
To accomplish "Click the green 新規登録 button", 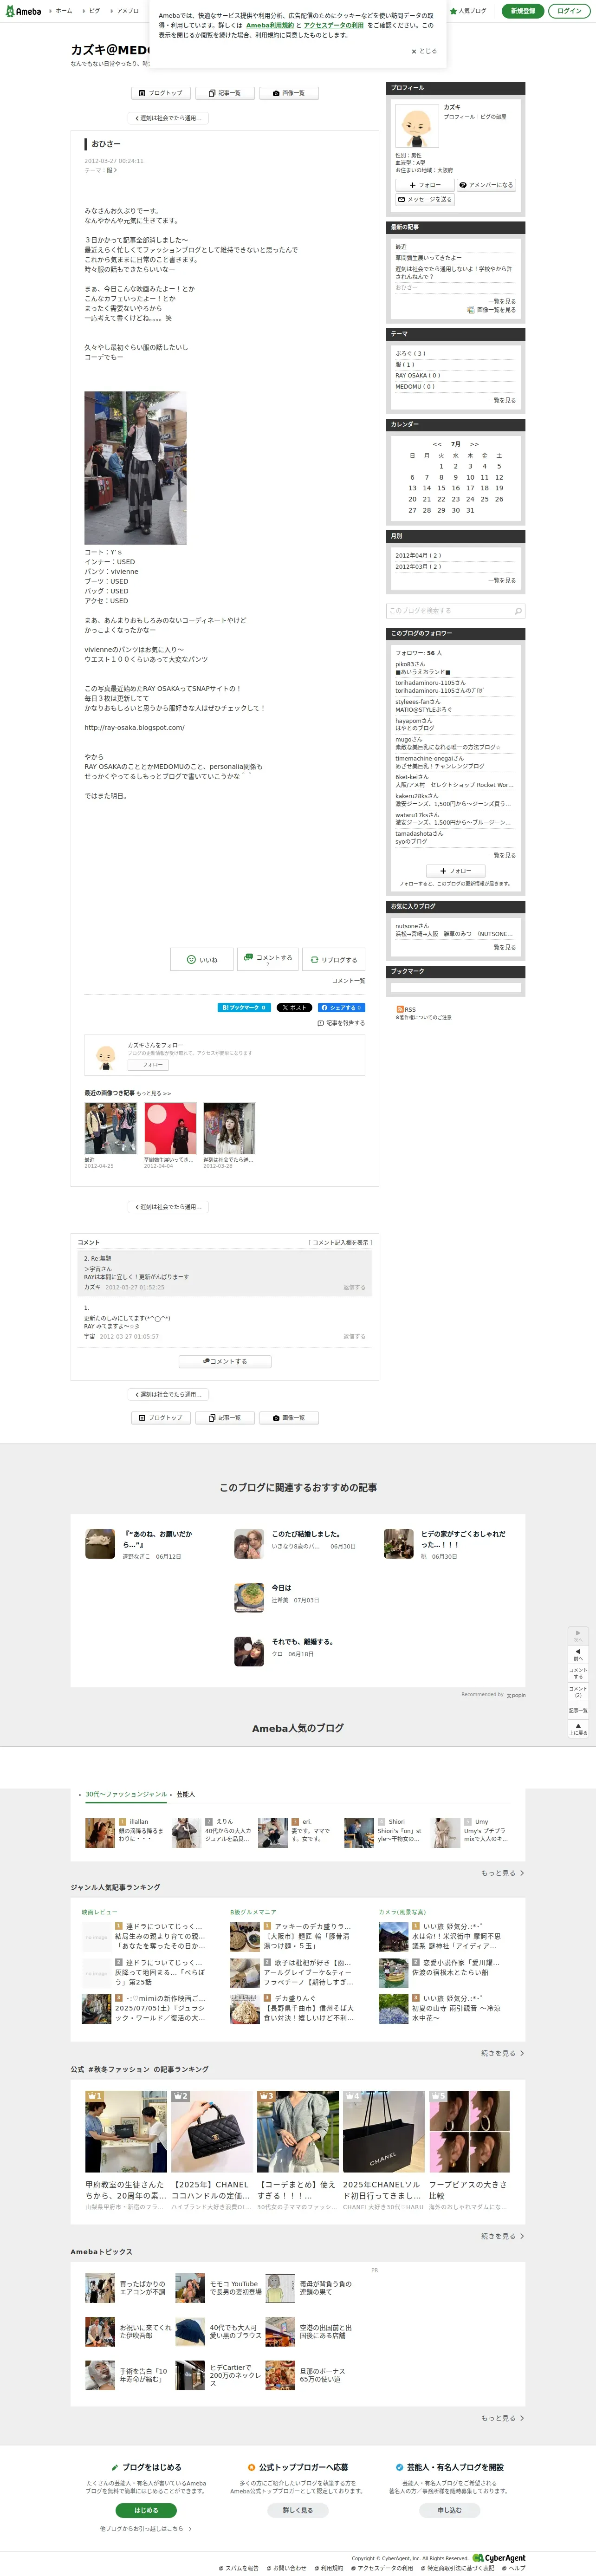I will click(x=523, y=11).
